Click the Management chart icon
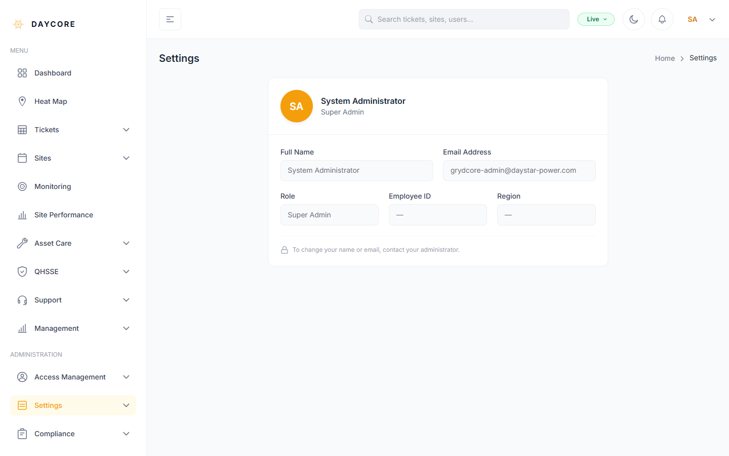 22,328
